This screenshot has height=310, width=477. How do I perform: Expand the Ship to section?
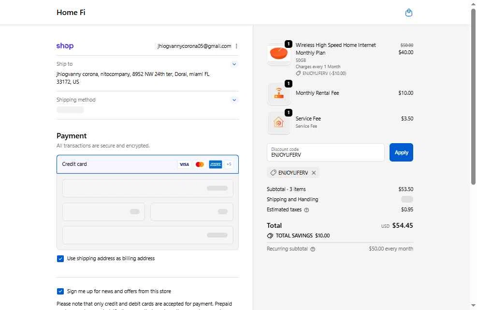(x=234, y=64)
